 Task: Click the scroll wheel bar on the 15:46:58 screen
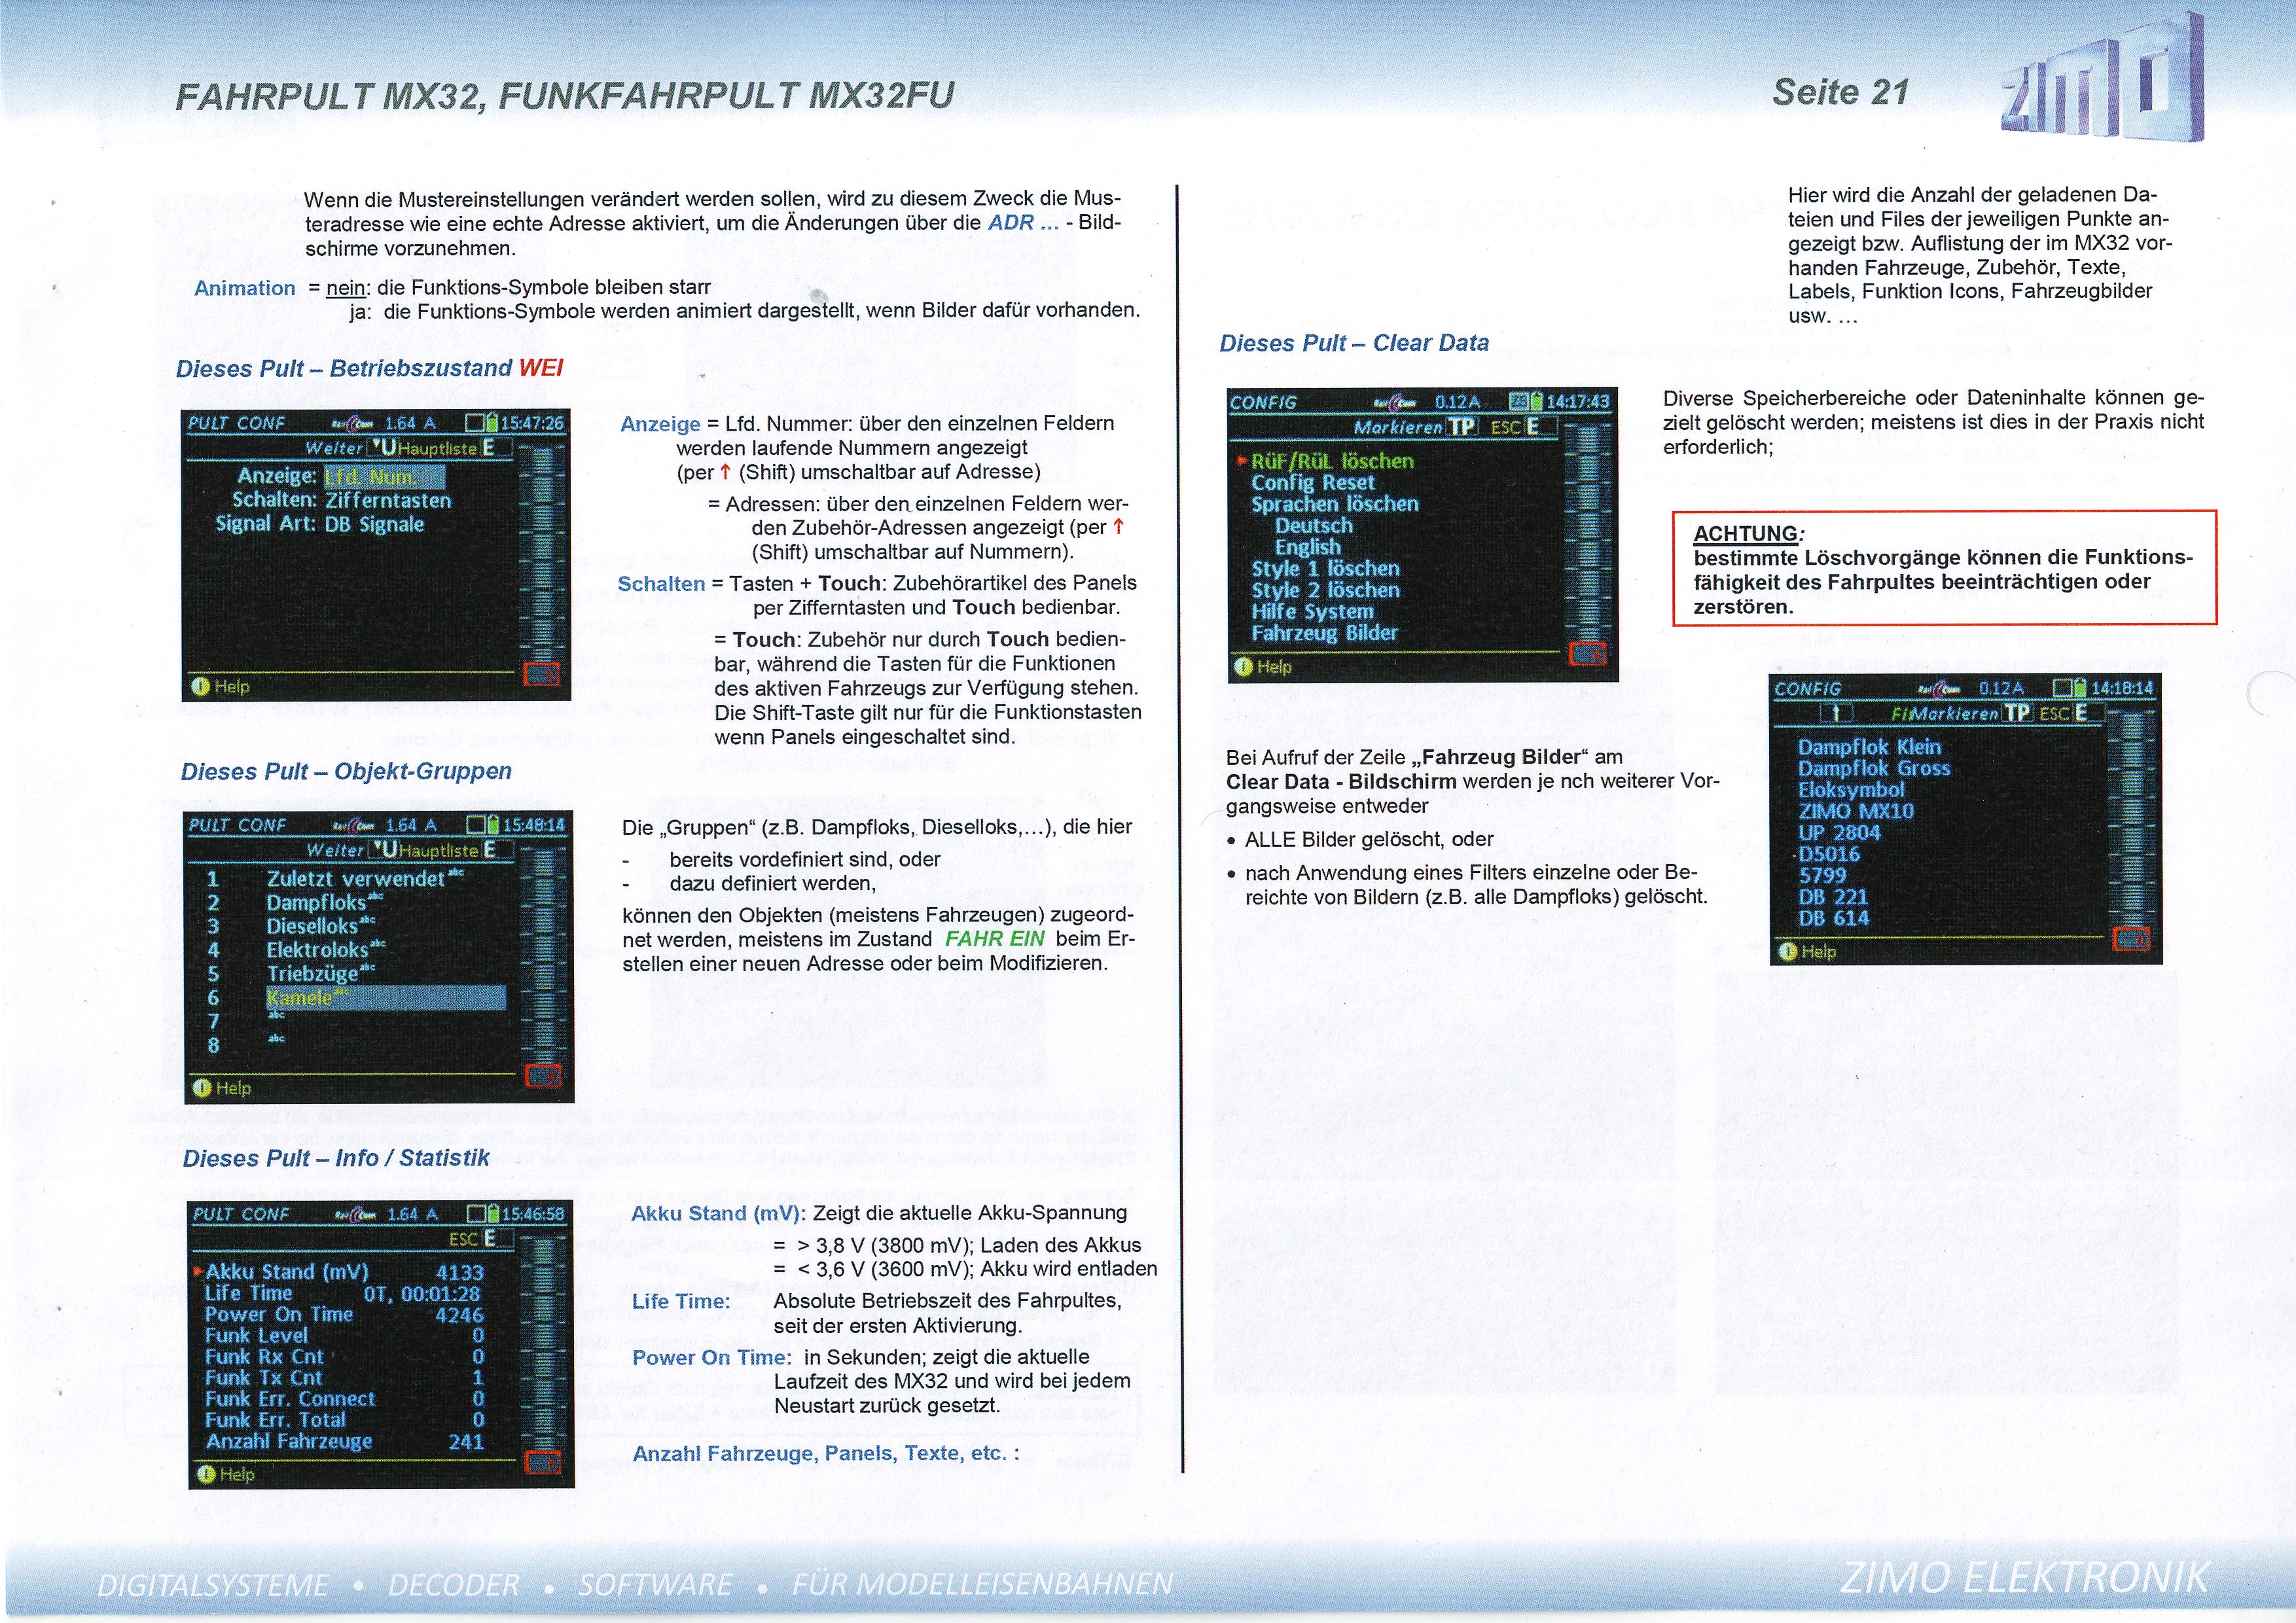[543, 1342]
